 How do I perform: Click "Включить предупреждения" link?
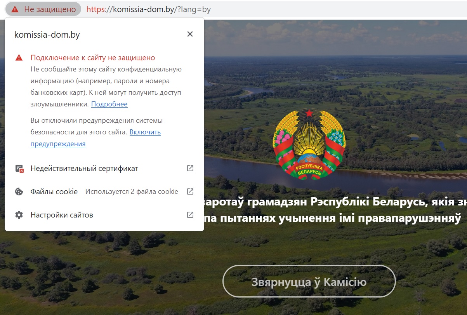coord(145,132)
